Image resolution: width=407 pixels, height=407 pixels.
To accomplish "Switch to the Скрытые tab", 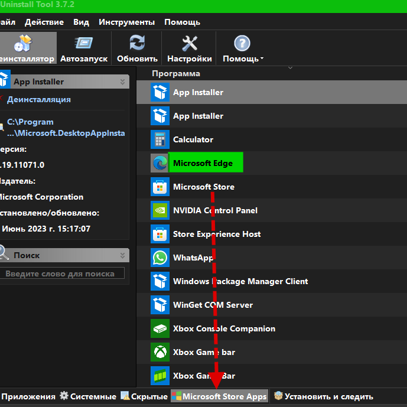I will [144, 396].
